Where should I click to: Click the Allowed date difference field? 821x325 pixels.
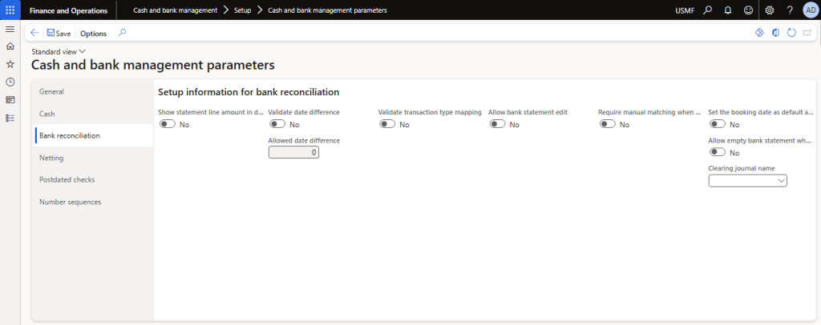click(293, 152)
